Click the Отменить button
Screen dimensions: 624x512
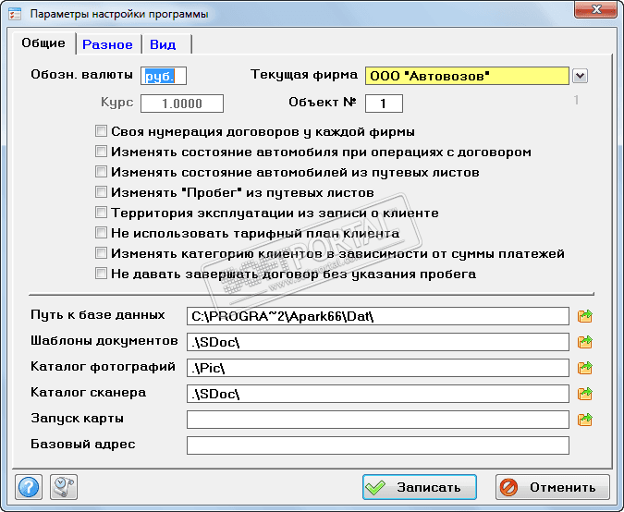pyautogui.click(x=553, y=487)
